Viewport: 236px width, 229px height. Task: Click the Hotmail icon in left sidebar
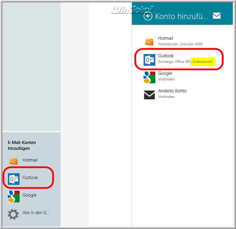pyautogui.click(x=13, y=161)
